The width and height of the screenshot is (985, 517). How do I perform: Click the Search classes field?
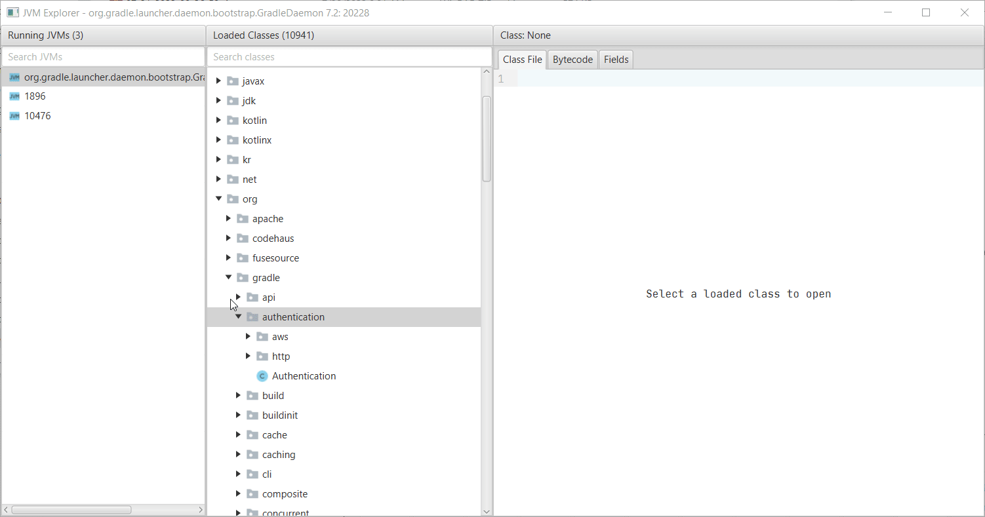coord(349,57)
